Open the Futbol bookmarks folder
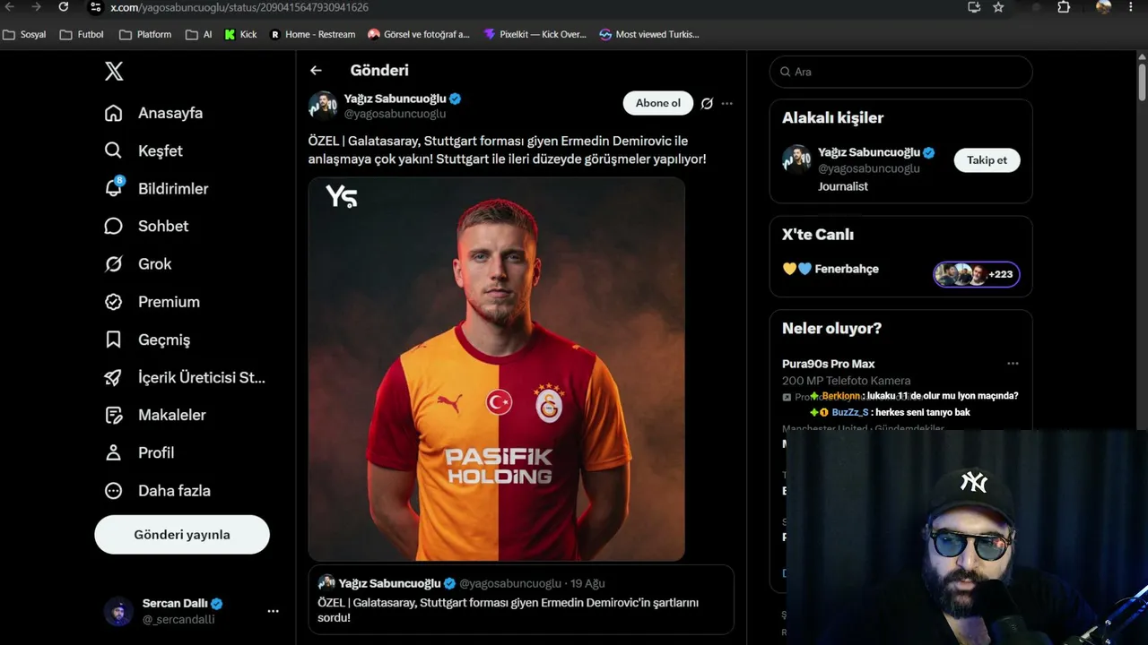1148x645 pixels. (x=82, y=35)
